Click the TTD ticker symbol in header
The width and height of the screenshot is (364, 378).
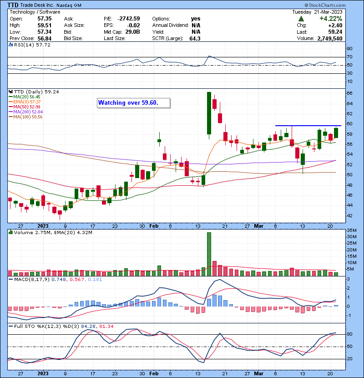(13, 5)
